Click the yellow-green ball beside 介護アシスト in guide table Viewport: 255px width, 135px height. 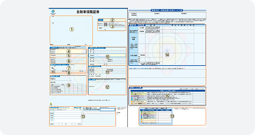[132, 94]
